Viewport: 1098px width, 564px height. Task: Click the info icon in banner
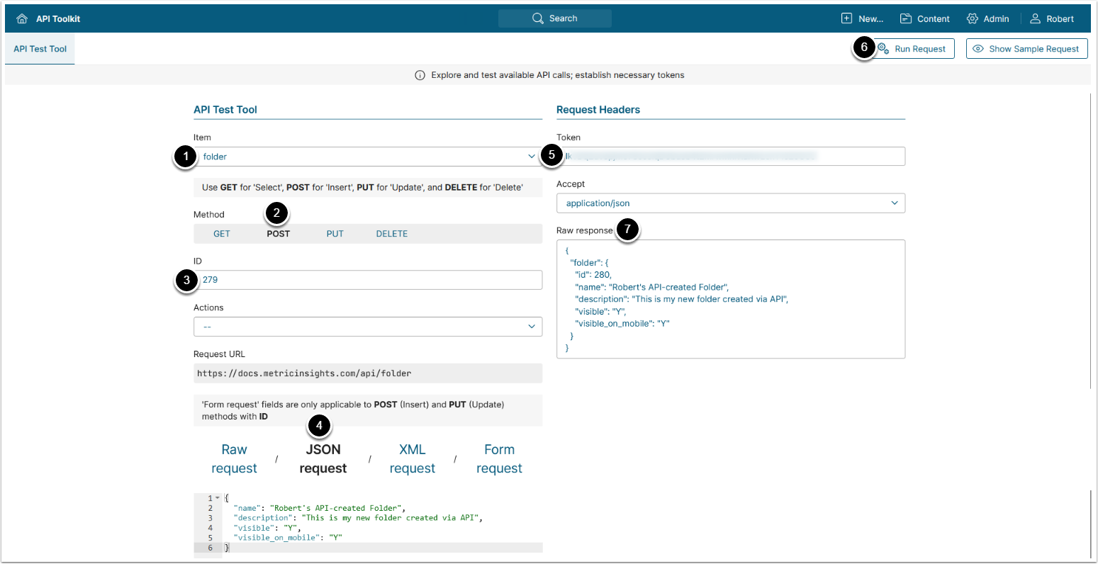pyautogui.click(x=420, y=75)
